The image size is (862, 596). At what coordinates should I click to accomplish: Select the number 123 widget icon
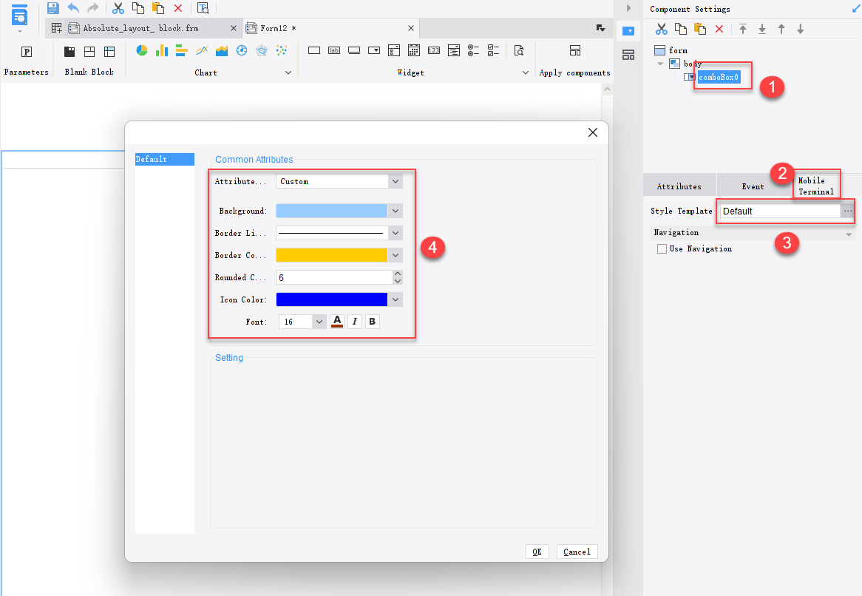click(x=434, y=50)
